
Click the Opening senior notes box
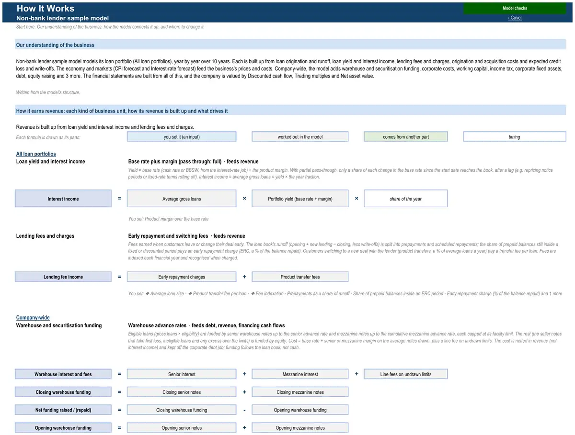pos(182,428)
